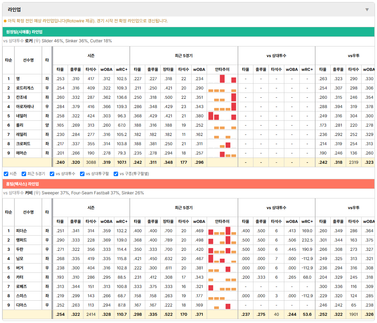The image size is (377, 323).
Task: Uncheck the 시즌 checkbox
Action: click(x=6, y=174)
